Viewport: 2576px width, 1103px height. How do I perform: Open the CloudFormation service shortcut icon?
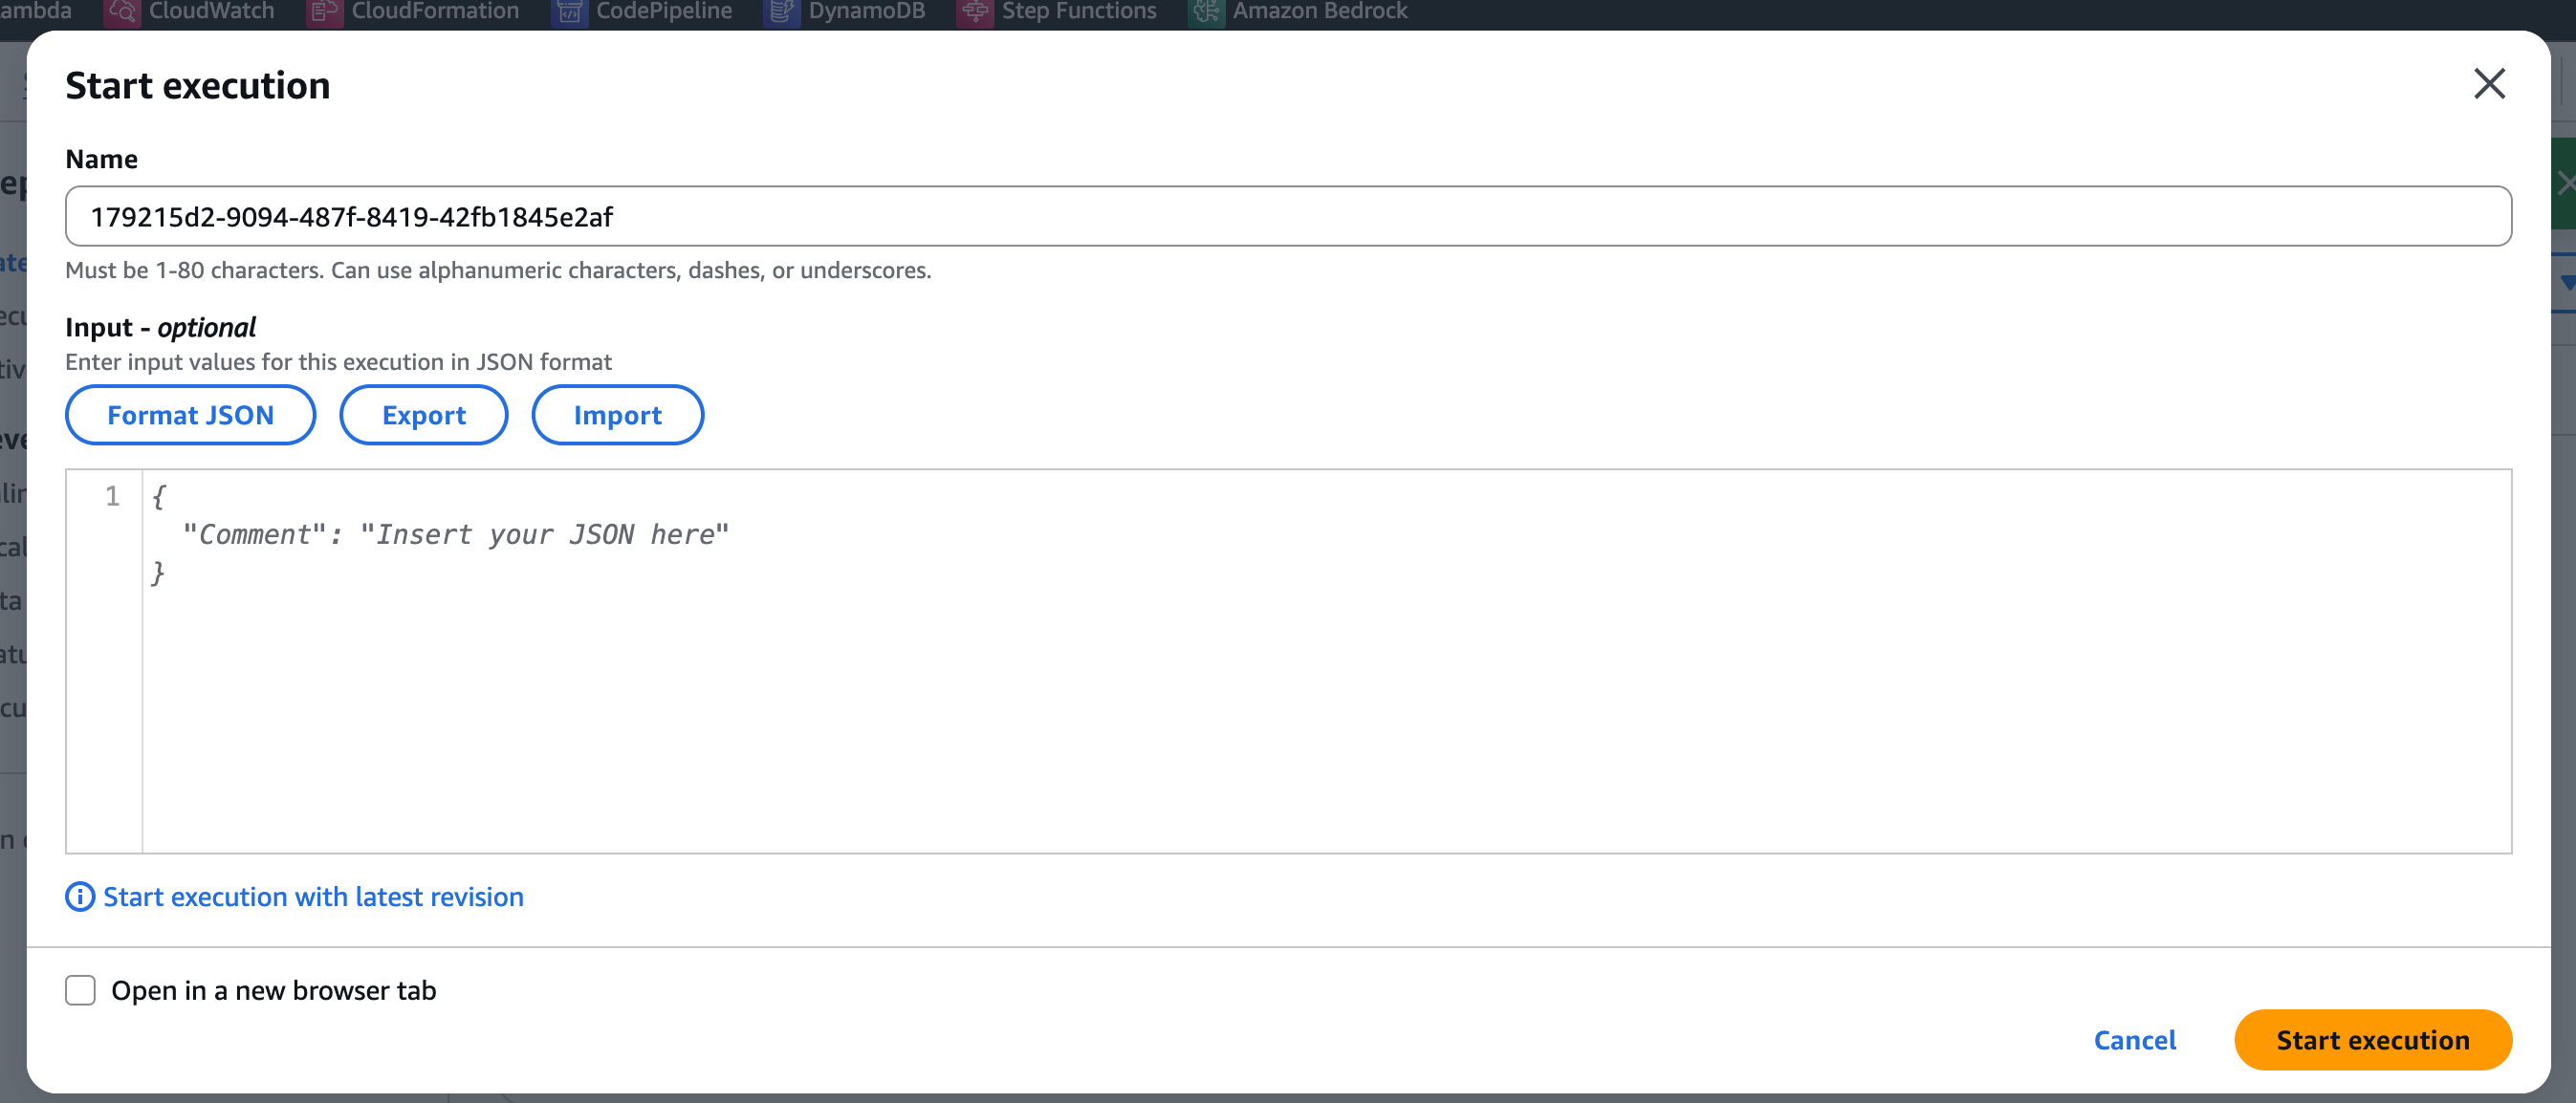324,12
